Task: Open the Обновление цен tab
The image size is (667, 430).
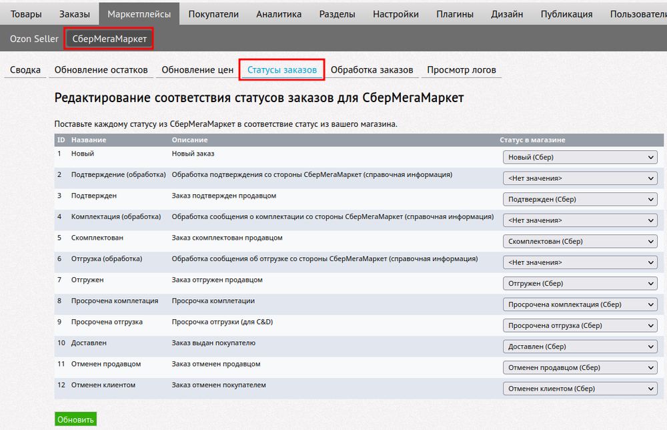Action: 197,70
